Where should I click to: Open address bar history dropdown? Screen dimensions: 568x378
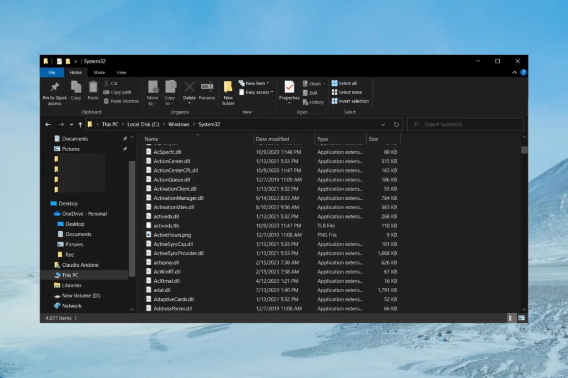(x=383, y=125)
